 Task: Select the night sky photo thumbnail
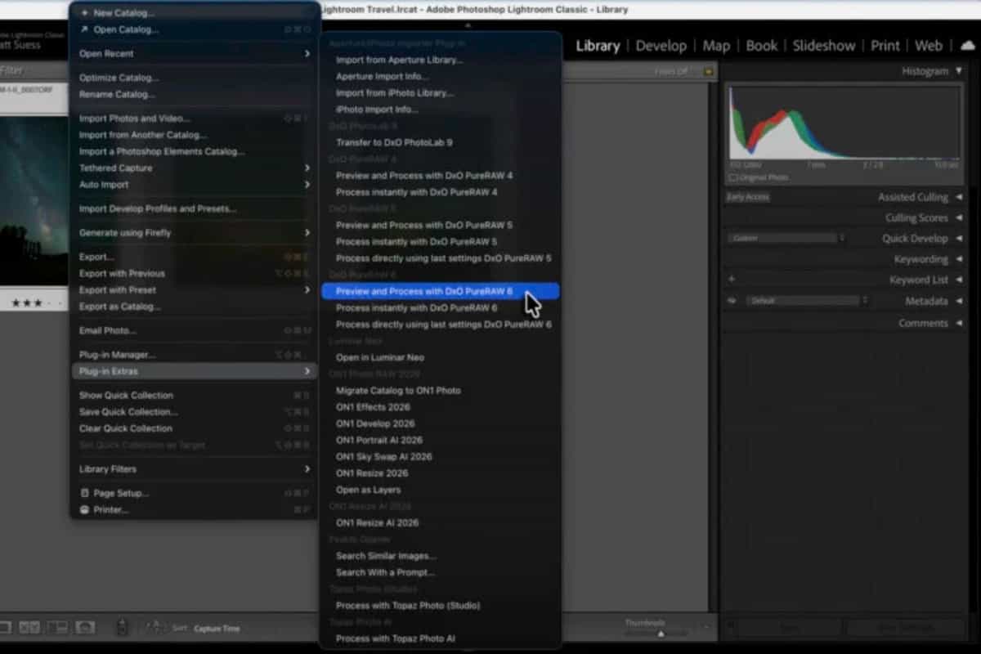[34, 200]
